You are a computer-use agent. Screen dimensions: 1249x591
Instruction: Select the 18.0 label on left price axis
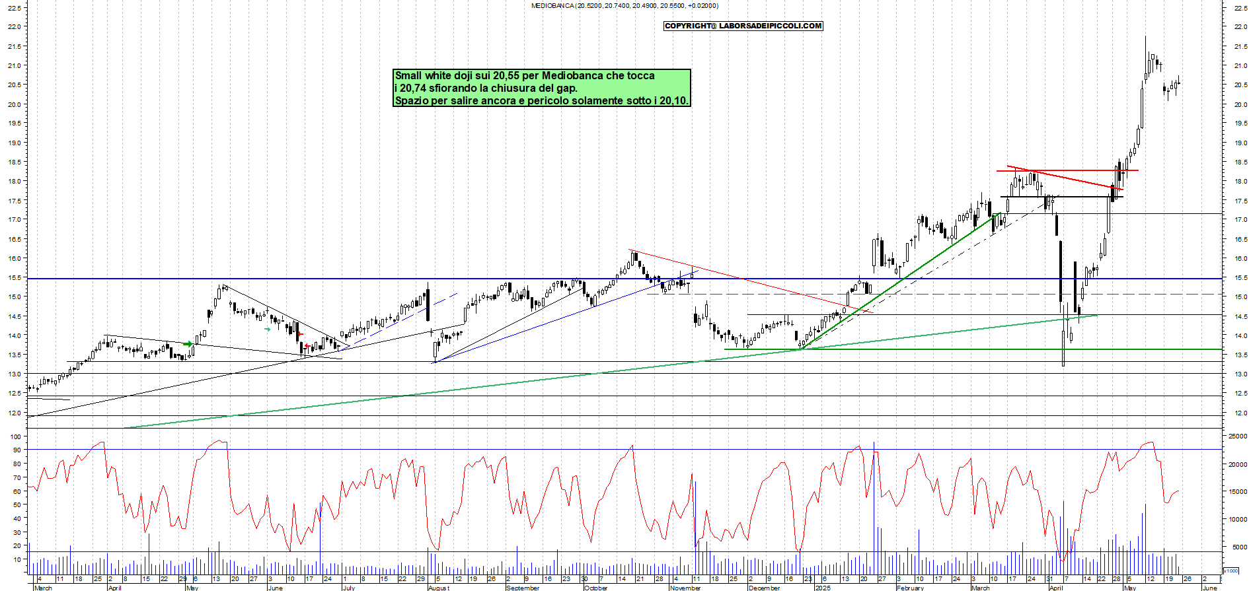tap(14, 182)
